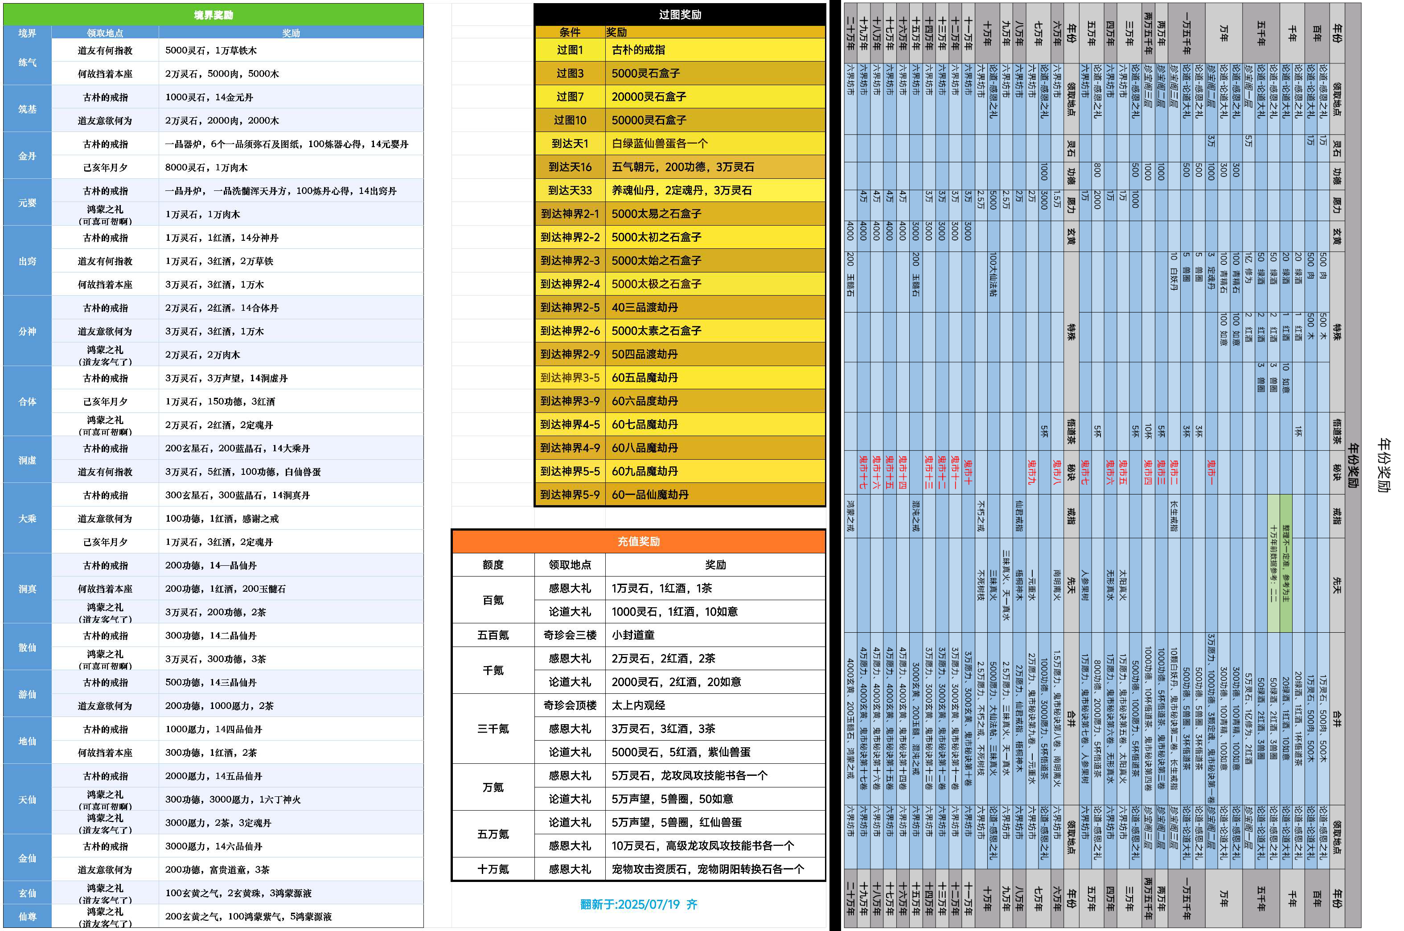Select the 五百氪 amount cell

point(493,635)
